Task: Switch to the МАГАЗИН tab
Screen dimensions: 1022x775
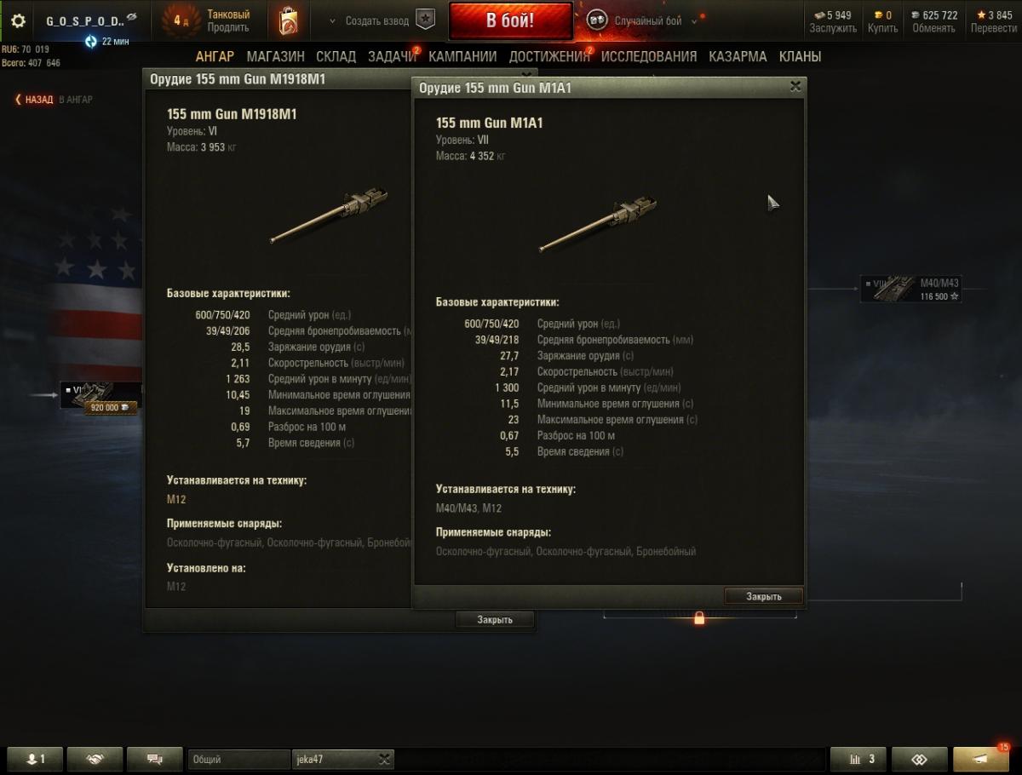Action: [x=275, y=57]
